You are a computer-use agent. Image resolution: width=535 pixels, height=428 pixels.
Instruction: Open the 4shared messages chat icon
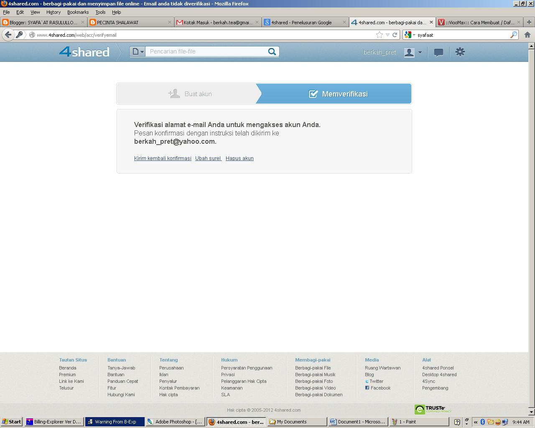(438, 52)
